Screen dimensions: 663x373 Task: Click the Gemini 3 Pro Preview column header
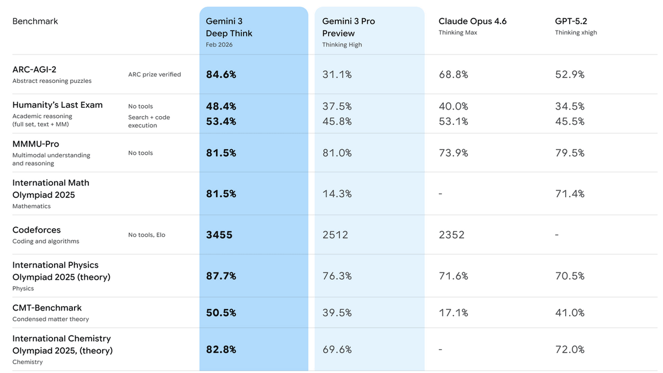coord(349,27)
